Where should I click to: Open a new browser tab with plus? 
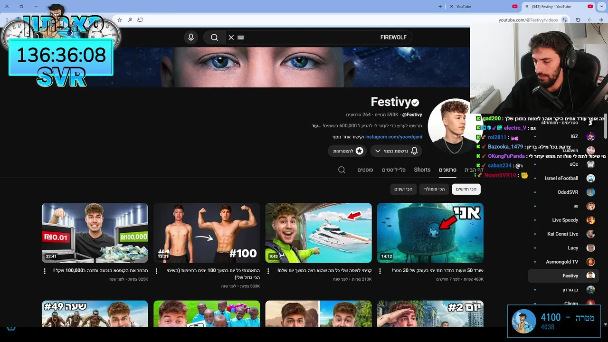pyautogui.click(x=440, y=6)
